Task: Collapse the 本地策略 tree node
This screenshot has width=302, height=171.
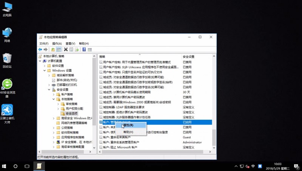Action: tap(54, 99)
